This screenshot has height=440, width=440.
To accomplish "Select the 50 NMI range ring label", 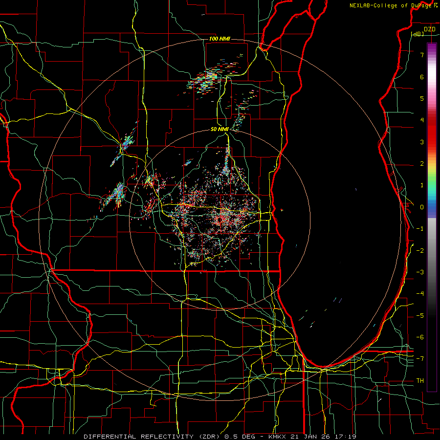I will [220, 129].
